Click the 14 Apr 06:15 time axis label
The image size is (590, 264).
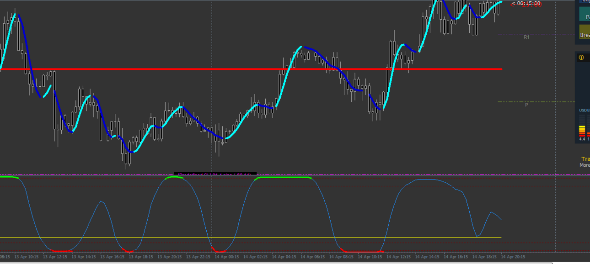312,257
